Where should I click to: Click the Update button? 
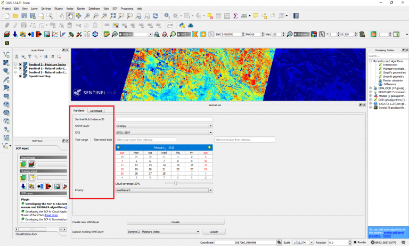point(214,232)
